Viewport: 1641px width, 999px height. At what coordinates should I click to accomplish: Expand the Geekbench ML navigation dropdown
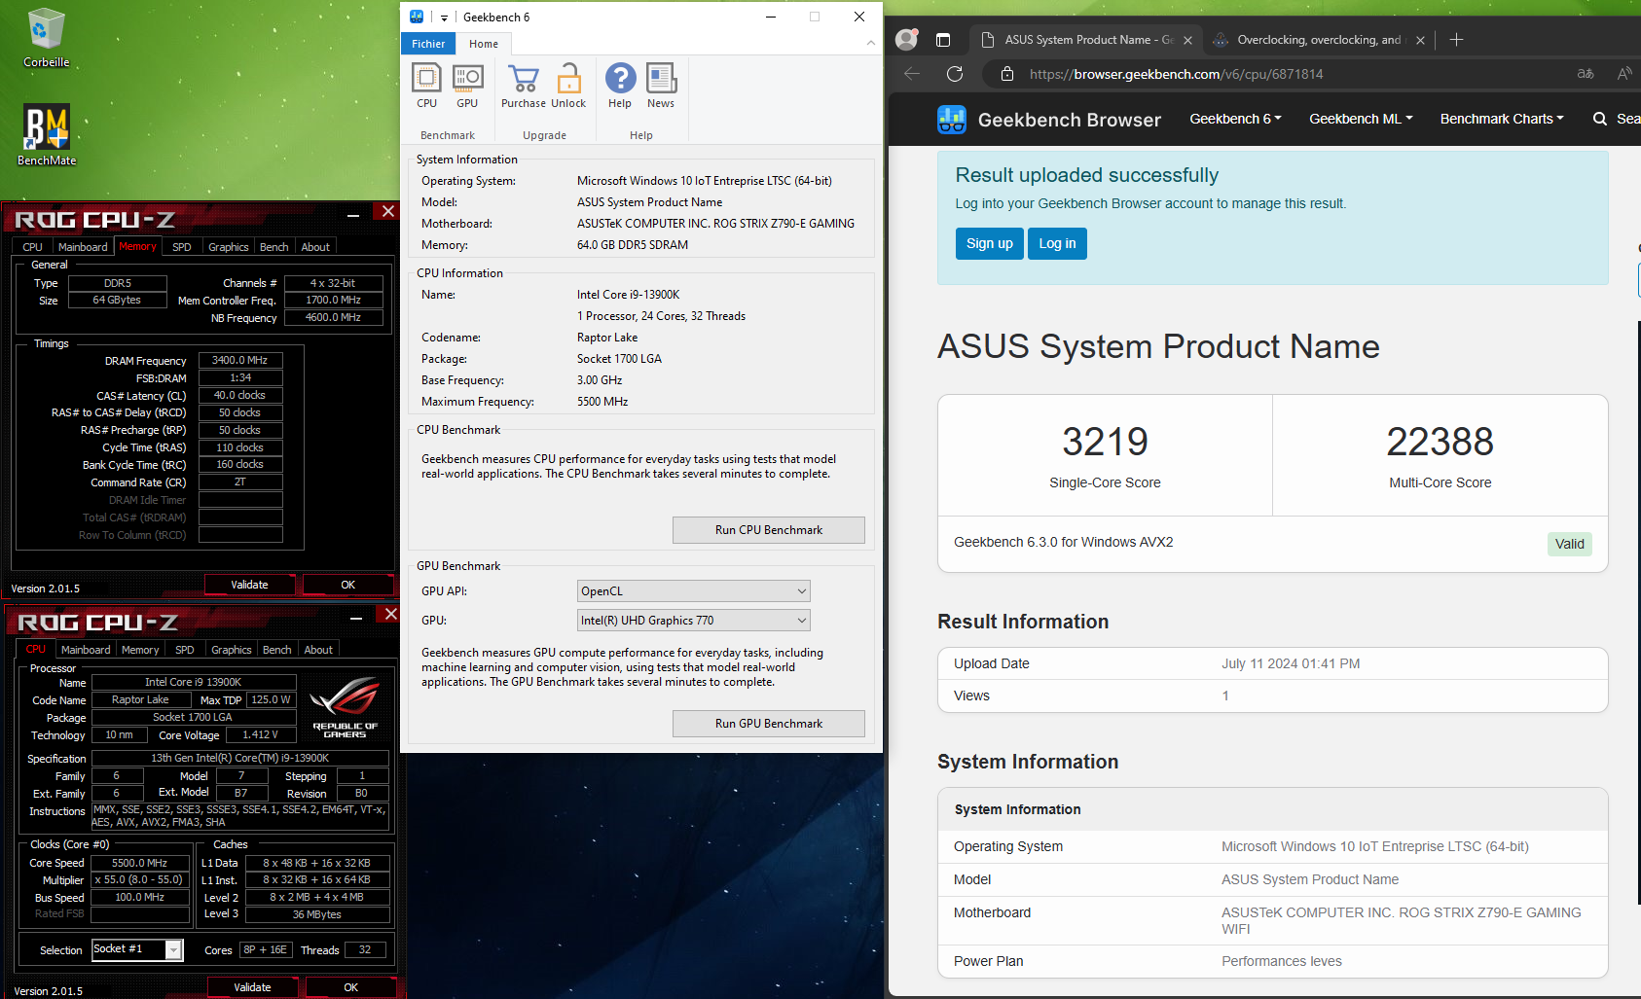pyautogui.click(x=1361, y=119)
